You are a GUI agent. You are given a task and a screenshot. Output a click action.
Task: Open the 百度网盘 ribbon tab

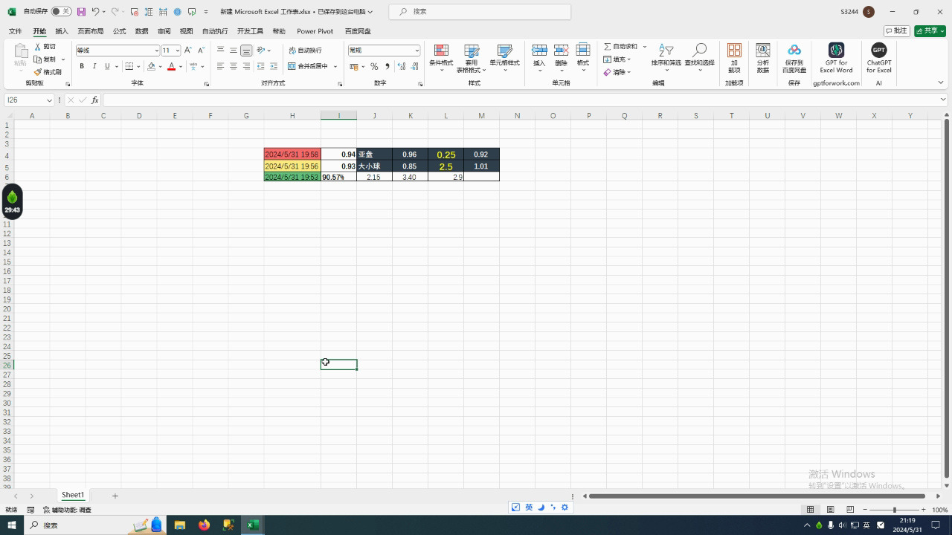point(358,31)
